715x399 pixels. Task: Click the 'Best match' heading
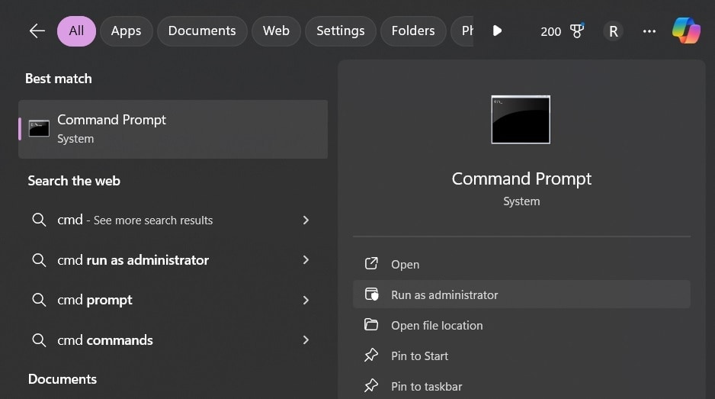59,79
